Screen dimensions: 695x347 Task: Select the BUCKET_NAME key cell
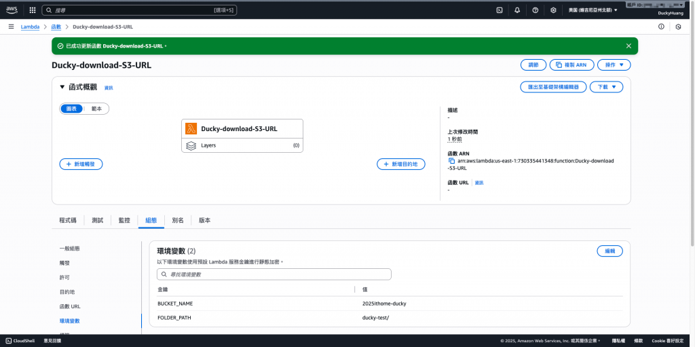[x=175, y=304]
